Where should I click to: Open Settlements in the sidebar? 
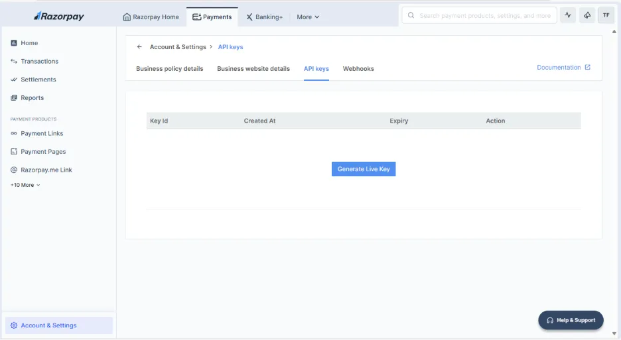coord(38,79)
